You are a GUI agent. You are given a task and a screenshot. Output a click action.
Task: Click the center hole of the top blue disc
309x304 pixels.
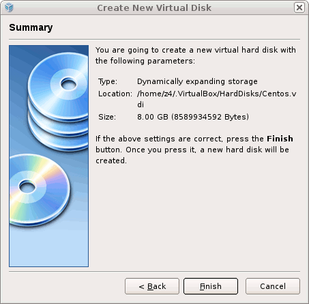68,83
